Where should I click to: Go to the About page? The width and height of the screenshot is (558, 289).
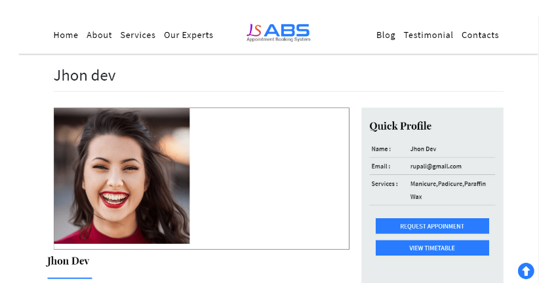click(x=99, y=35)
